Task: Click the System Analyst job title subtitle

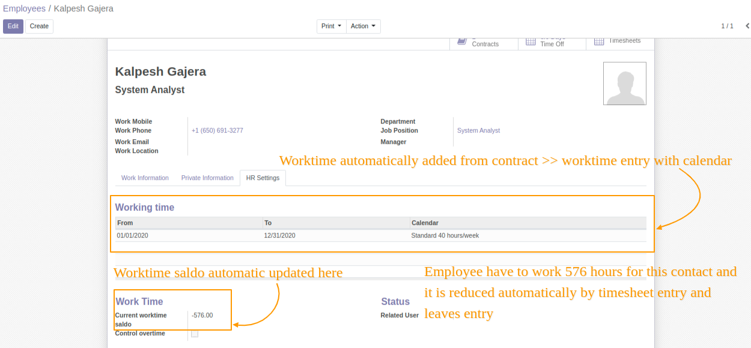Action: click(150, 90)
